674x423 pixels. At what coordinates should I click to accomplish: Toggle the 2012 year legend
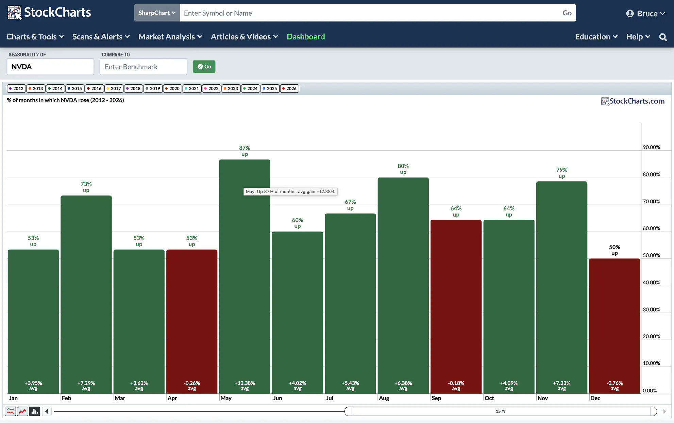(x=16, y=88)
